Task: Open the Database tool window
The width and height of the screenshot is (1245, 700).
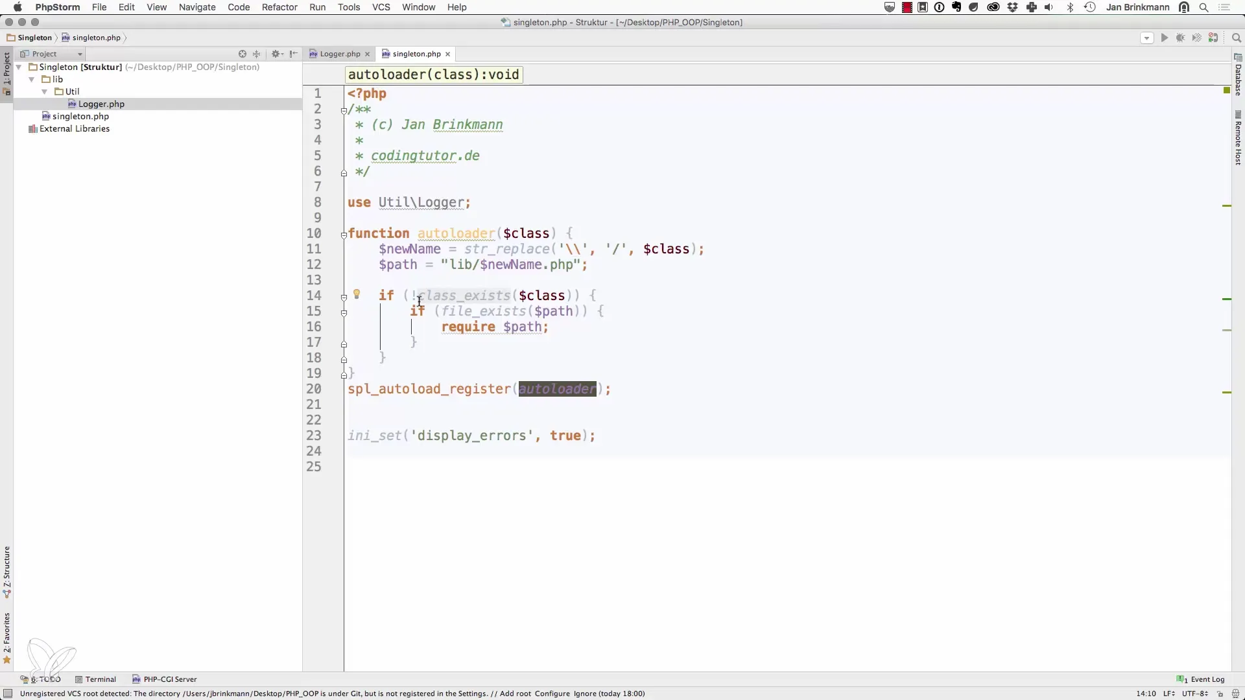Action: pos(1238,75)
